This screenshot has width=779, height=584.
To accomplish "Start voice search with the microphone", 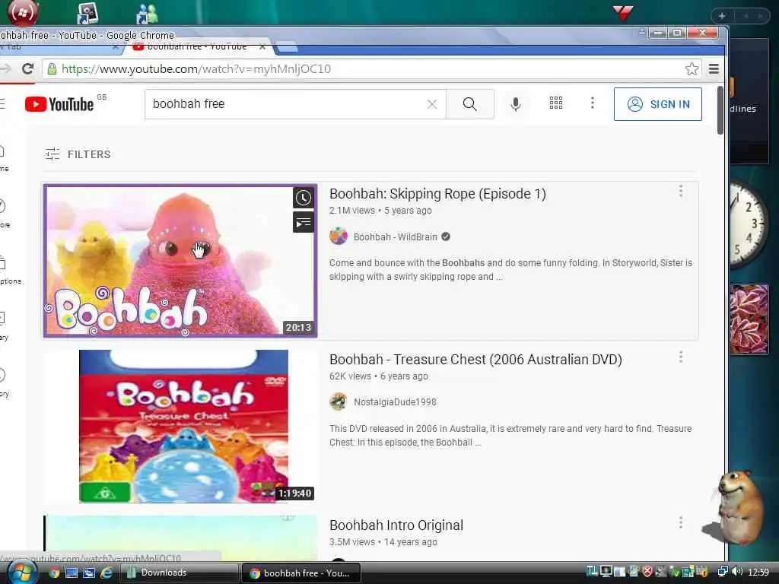I will click(516, 103).
